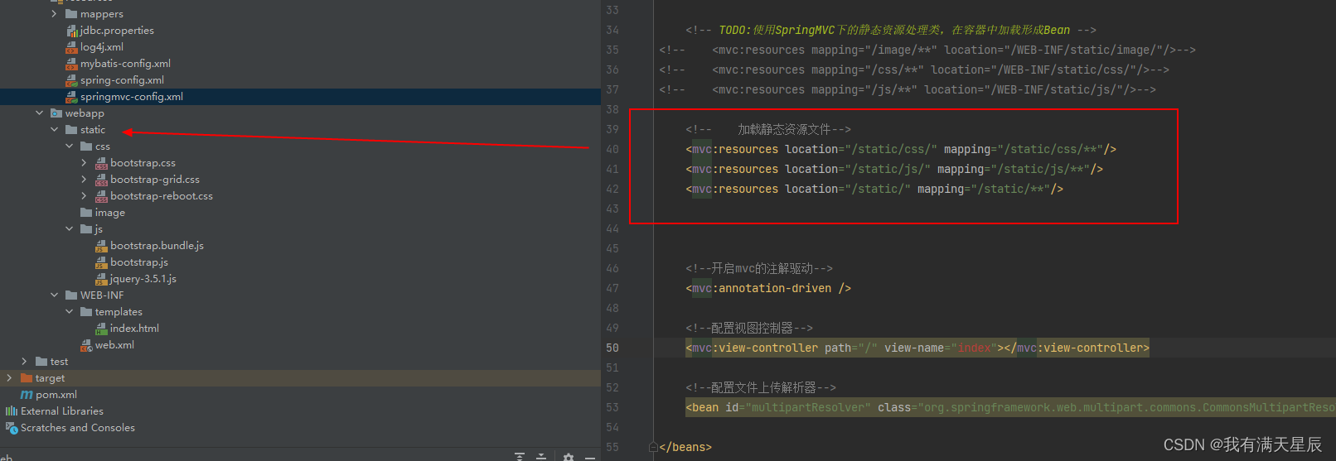Click the mybatis-config.xml file icon

pos(72,64)
